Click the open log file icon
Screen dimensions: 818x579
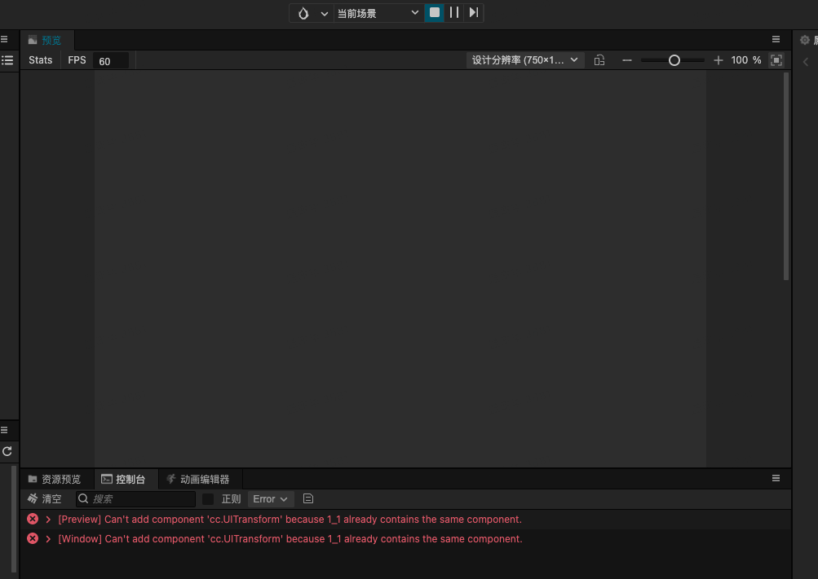coord(308,499)
